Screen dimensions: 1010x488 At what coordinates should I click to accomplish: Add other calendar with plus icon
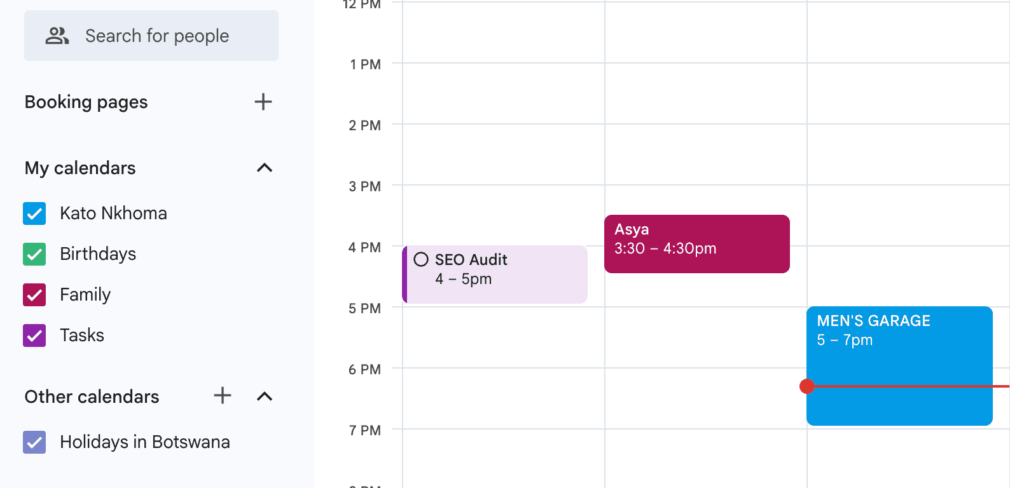pos(223,395)
